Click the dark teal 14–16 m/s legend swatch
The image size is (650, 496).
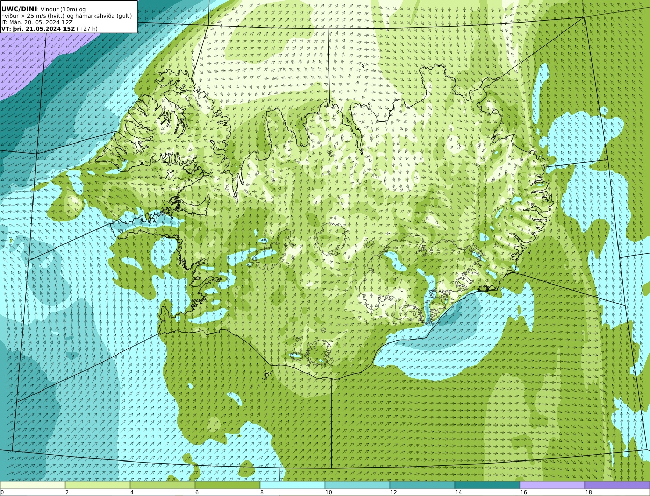[487, 485]
